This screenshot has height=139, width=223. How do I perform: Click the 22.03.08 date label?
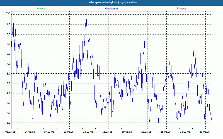point(146,131)
